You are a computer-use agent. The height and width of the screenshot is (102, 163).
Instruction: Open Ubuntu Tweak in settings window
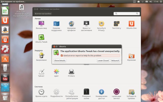point(41,39)
